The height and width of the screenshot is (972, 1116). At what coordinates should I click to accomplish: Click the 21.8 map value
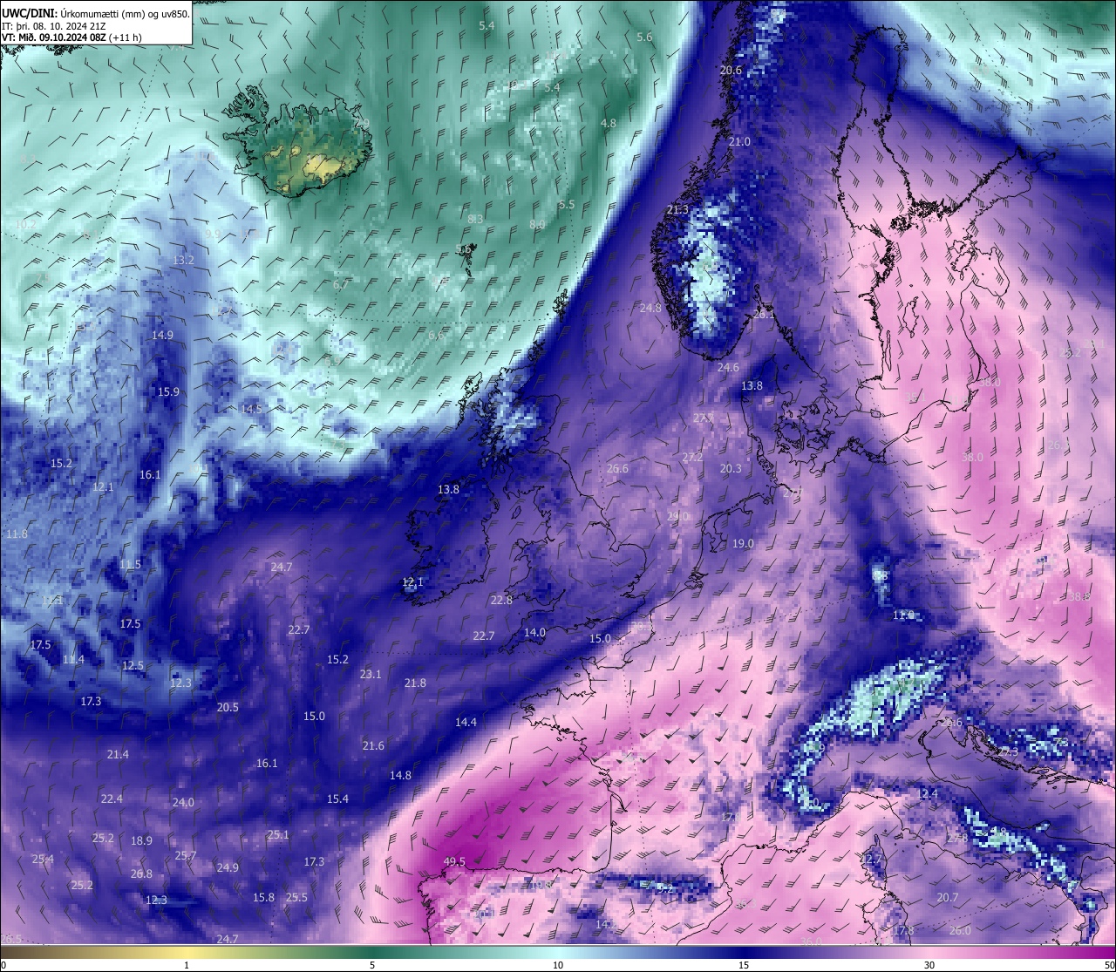point(415,683)
